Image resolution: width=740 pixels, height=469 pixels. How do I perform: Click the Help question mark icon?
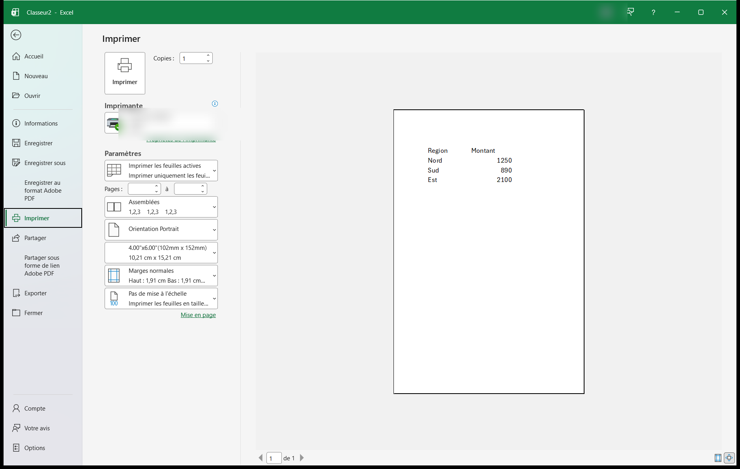[654, 13]
